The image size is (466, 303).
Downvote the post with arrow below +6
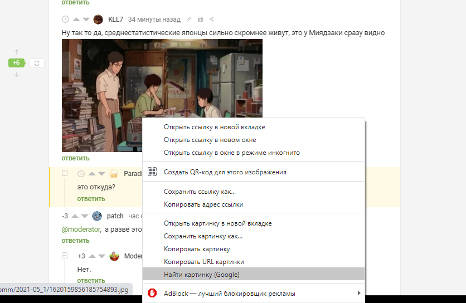17,74
